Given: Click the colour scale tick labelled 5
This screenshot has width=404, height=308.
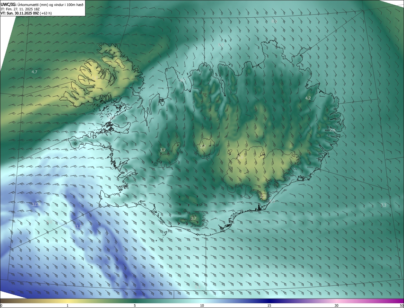Looking at the screenshot, I should point(135,305).
